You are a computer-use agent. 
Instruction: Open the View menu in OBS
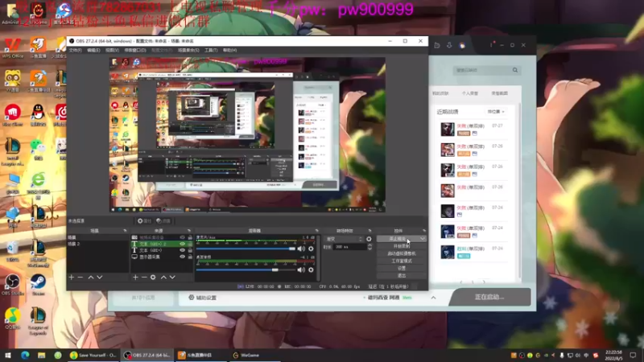click(112, 50)
